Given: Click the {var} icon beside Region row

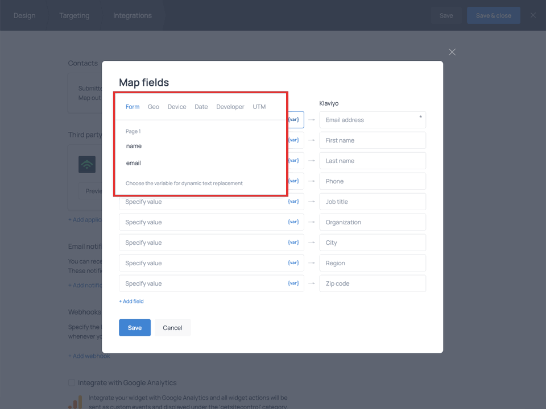Looking at the screenshot, I should (x=293, y=263).
